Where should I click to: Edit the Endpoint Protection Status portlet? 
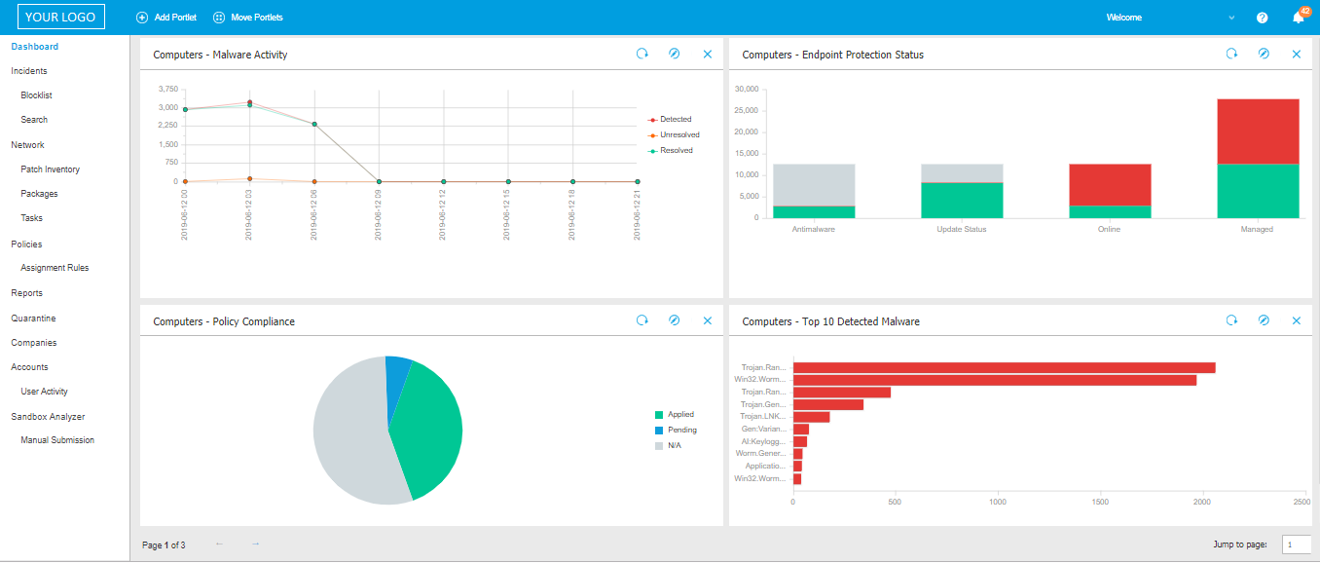click(x=1264, y=55)
